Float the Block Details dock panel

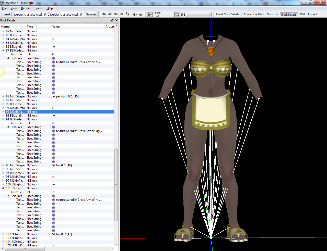[112, 20]
